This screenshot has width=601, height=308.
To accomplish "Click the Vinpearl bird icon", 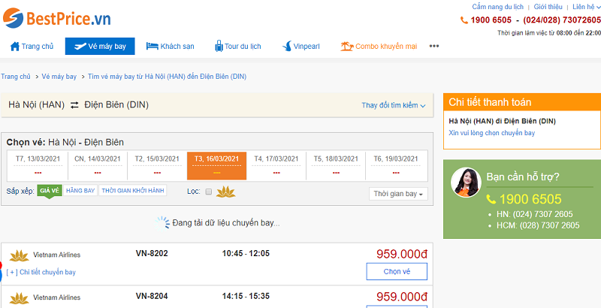I will coord(287,47).
